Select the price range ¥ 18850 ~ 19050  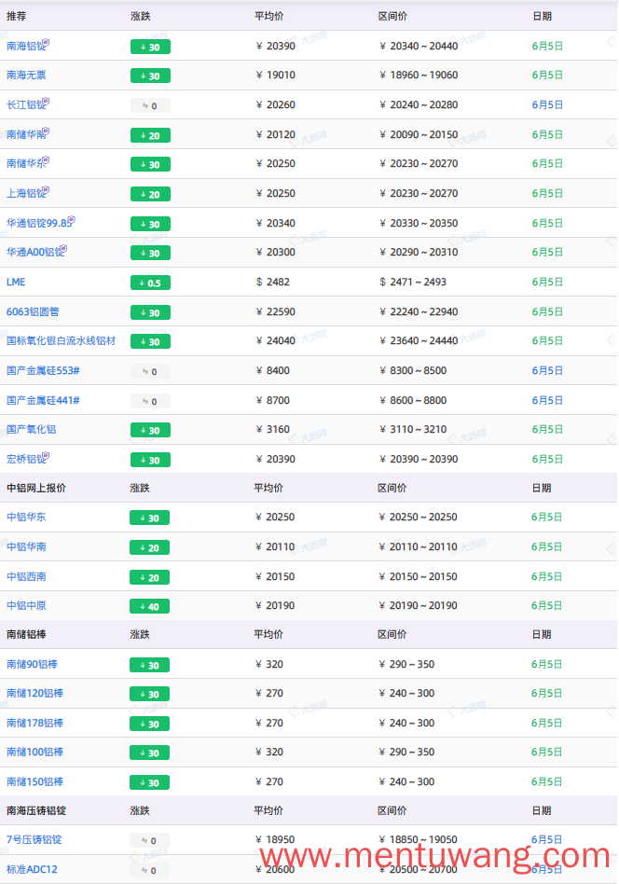click(x=419, y=840)
